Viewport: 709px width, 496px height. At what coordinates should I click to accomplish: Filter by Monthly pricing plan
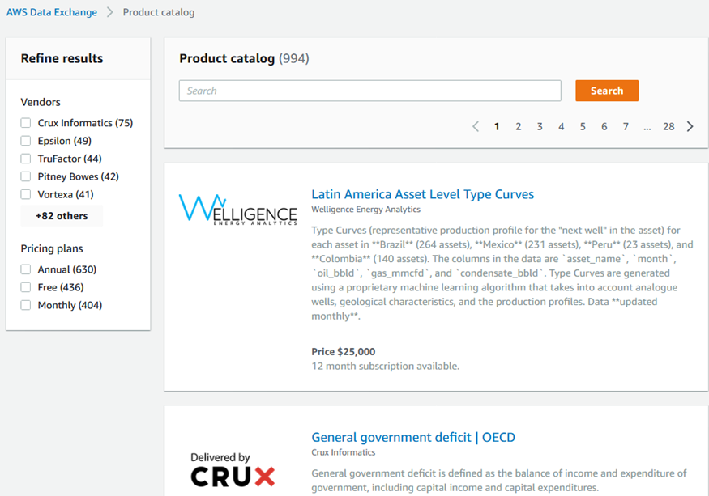click(x=26, y=305)
